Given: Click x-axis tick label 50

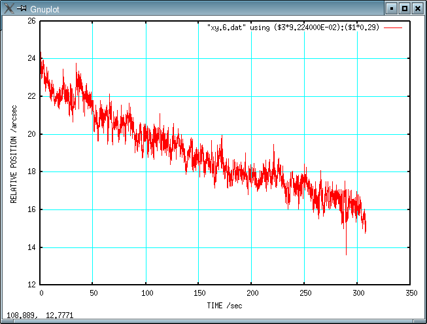Looking at the screenshot, I should (x=94, y=293).
